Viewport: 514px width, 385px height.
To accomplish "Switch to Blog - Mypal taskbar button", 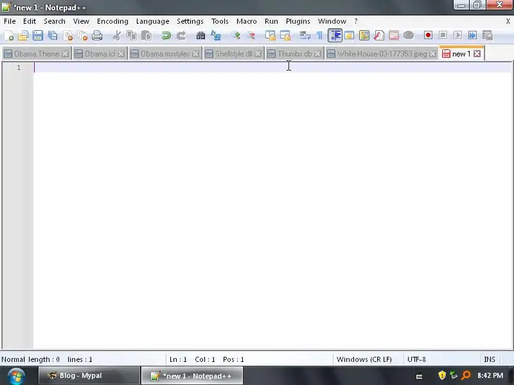I will tap(89, 375).
